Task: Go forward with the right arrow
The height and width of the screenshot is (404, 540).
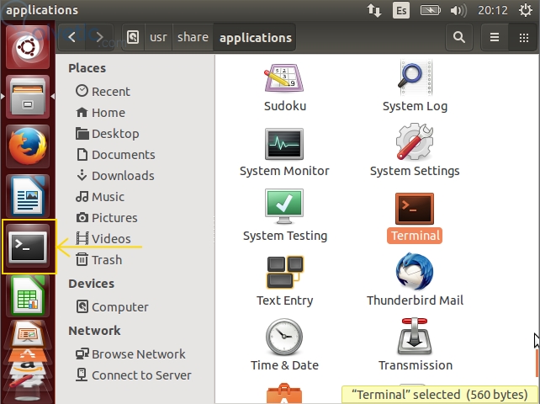Action: [x=99, y=37]
